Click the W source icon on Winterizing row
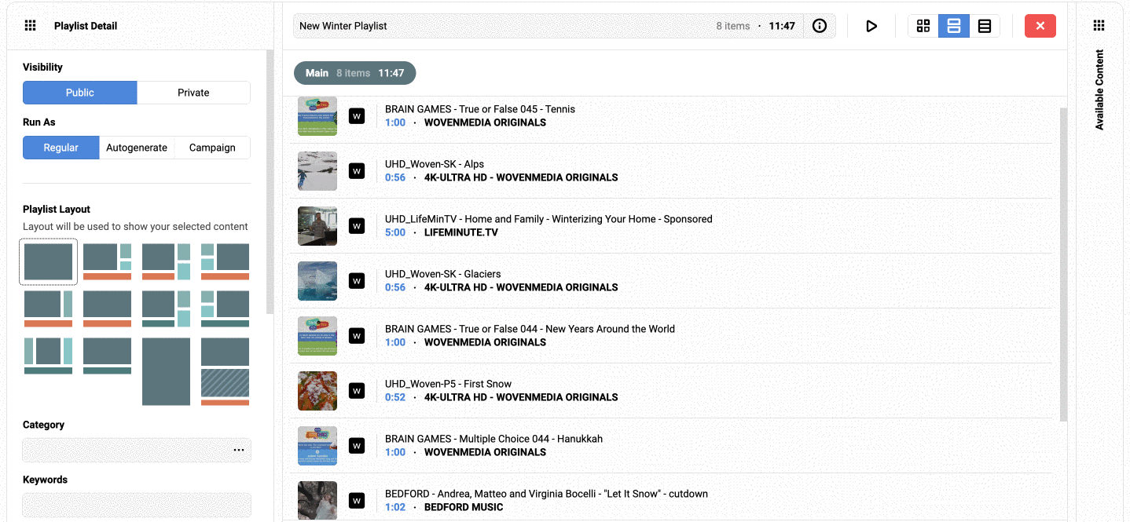1130x522 pixels. tap(357, 226)
